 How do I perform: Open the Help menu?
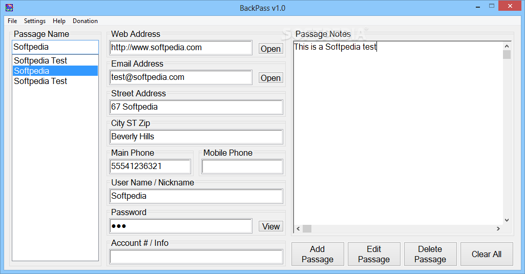pos(59,21)
